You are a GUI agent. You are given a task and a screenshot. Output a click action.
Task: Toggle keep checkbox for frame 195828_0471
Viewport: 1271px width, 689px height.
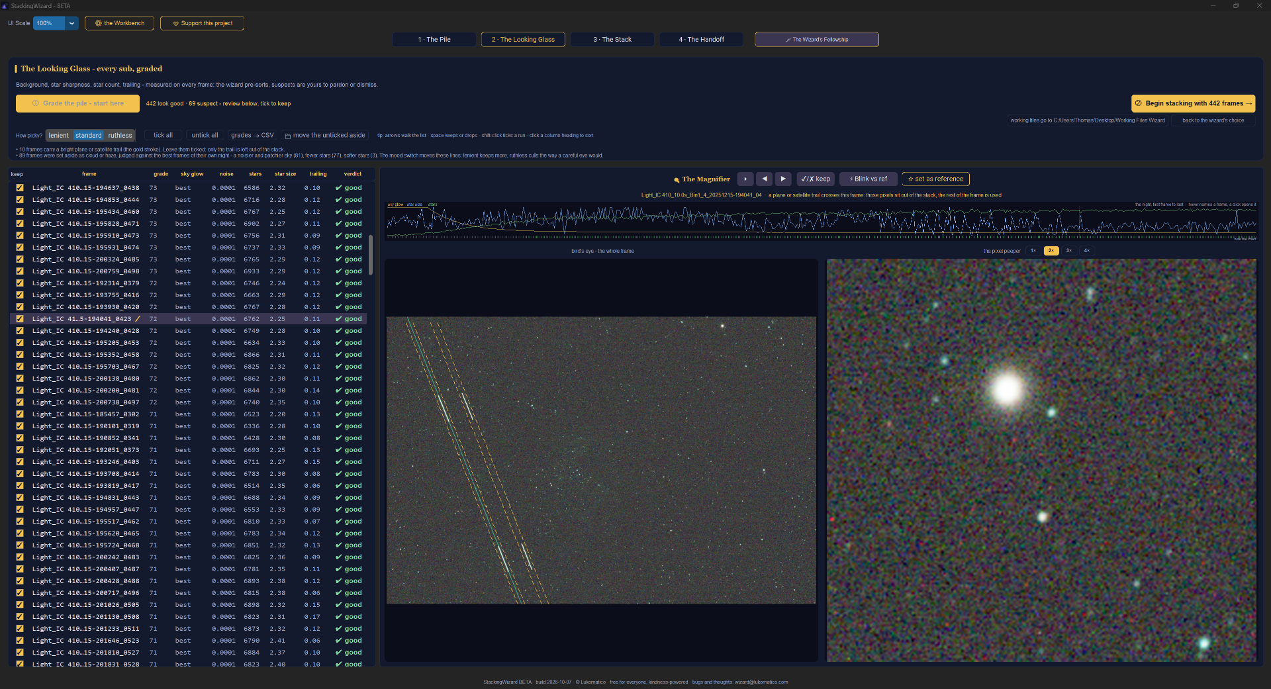(x=20, y=224)
